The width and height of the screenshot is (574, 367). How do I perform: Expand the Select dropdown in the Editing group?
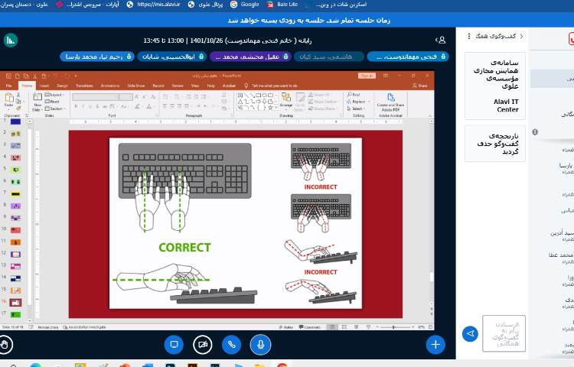tap(357, 109)
